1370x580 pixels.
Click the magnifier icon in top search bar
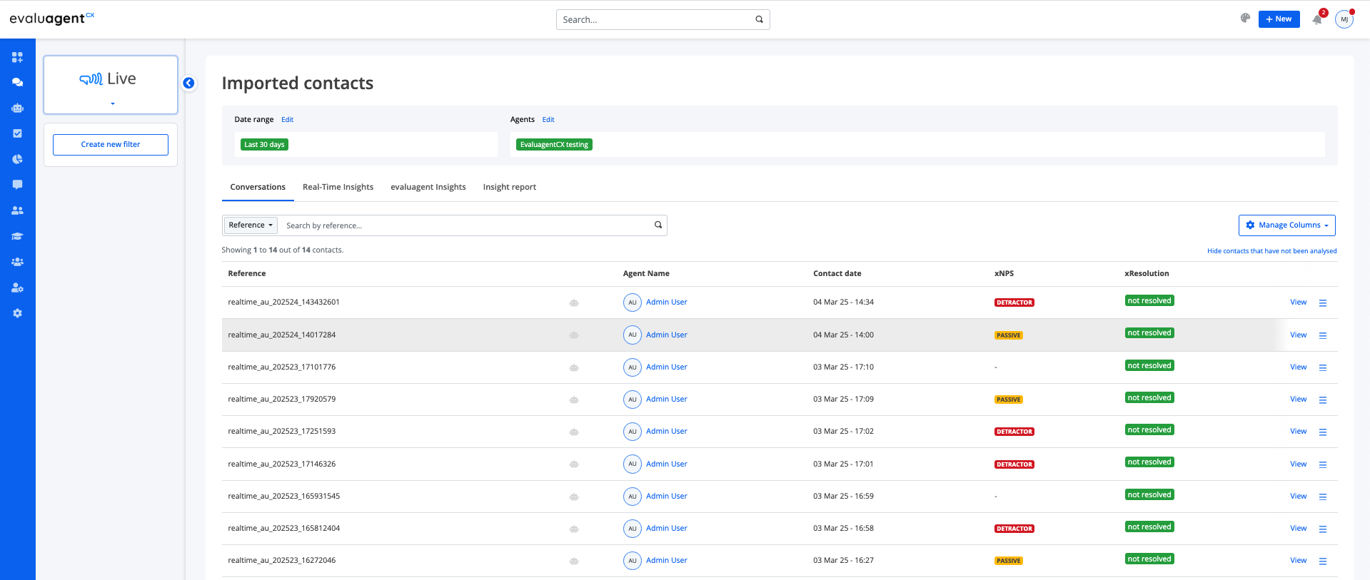pyautogui.click(x=759, y=19)
